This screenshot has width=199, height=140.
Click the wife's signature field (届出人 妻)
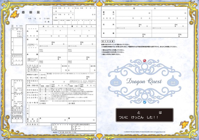click(x=82, y=120)
